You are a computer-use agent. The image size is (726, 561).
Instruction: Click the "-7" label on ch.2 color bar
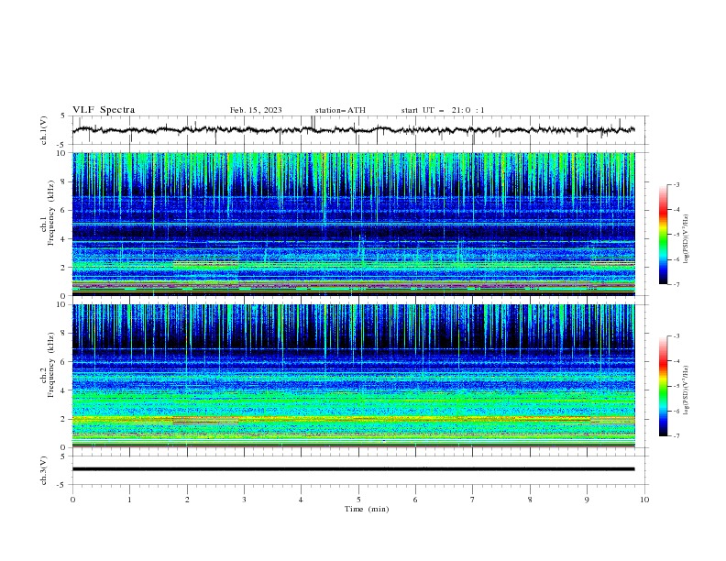coord(676,435)
